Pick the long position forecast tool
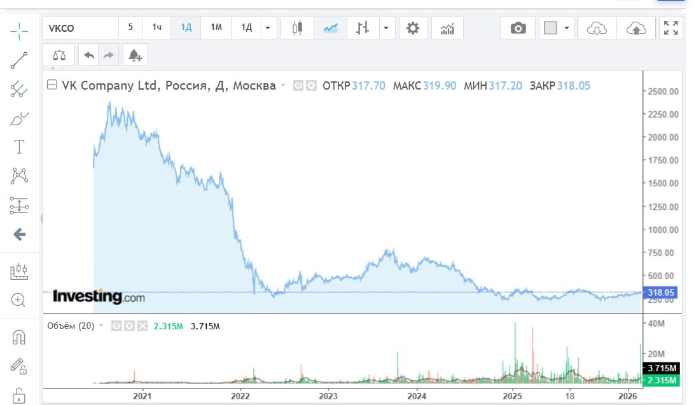This screenshot has height=405, width=694. tap(19, 205)
